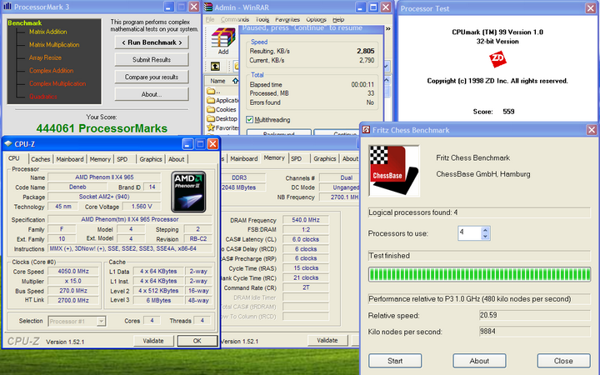Decrease the Processors to use spinner
Image resolution: width=600 pixels, height=375 pixels.
[x=485, y=236]
